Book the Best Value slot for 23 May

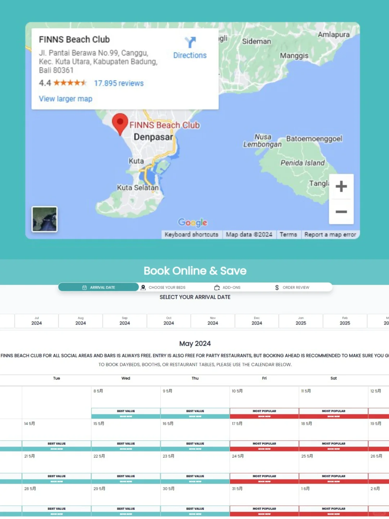[195, 478]
